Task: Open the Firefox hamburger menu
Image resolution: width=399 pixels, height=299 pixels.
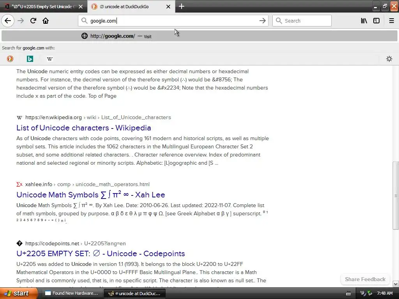Action: (391, 21)
